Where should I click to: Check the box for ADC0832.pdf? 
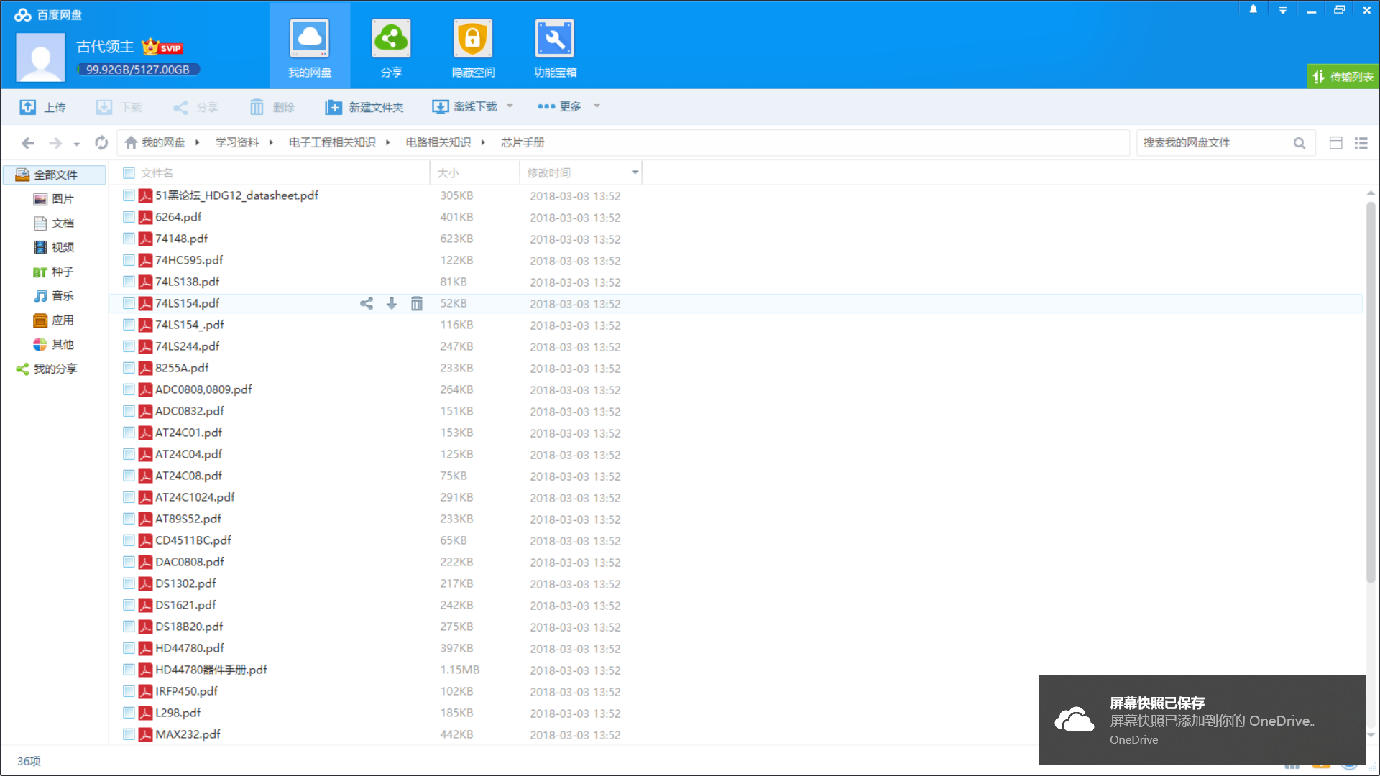click(x=129, y=411)
